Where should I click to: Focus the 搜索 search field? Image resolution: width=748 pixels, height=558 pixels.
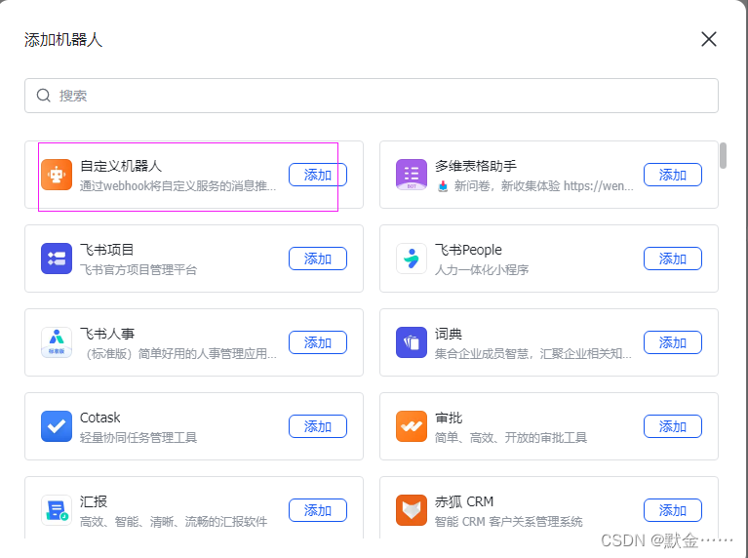pos(372,96)
